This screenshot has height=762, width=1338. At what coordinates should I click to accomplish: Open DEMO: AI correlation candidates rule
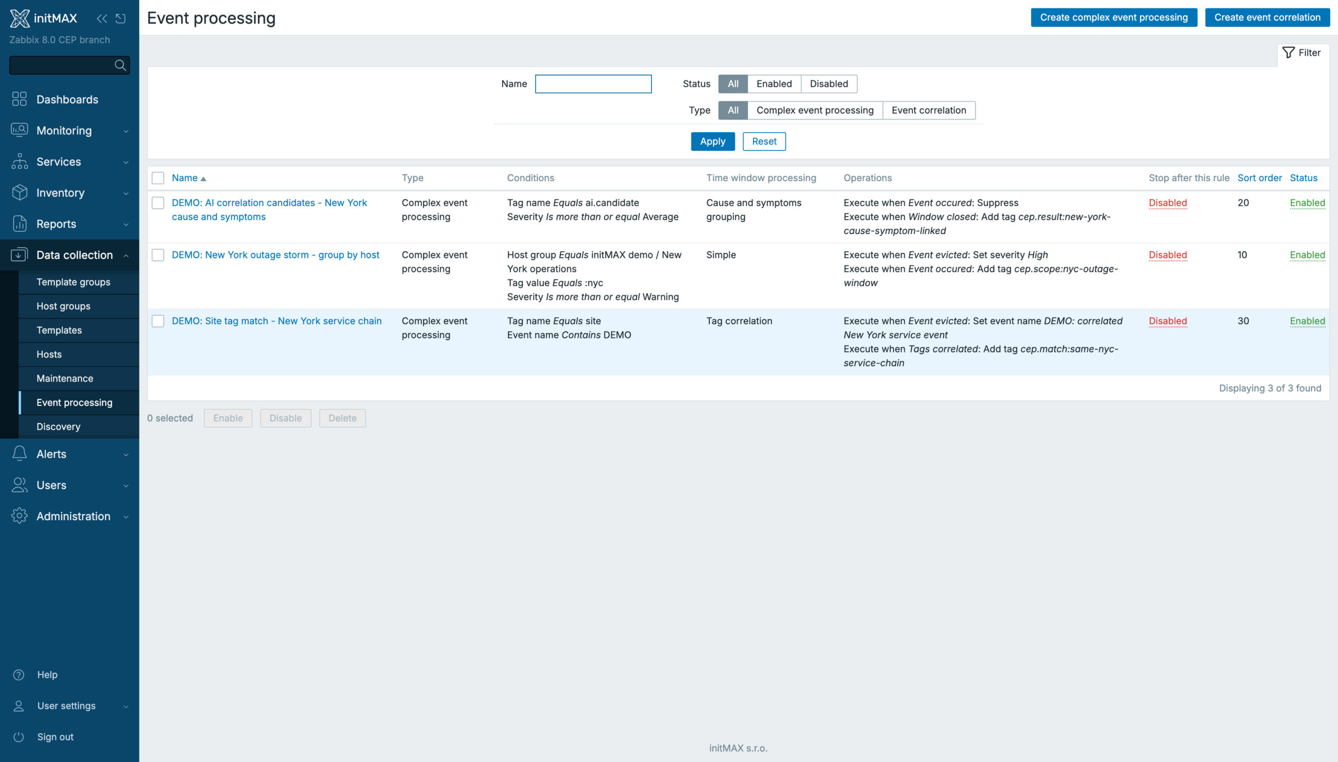269,209
